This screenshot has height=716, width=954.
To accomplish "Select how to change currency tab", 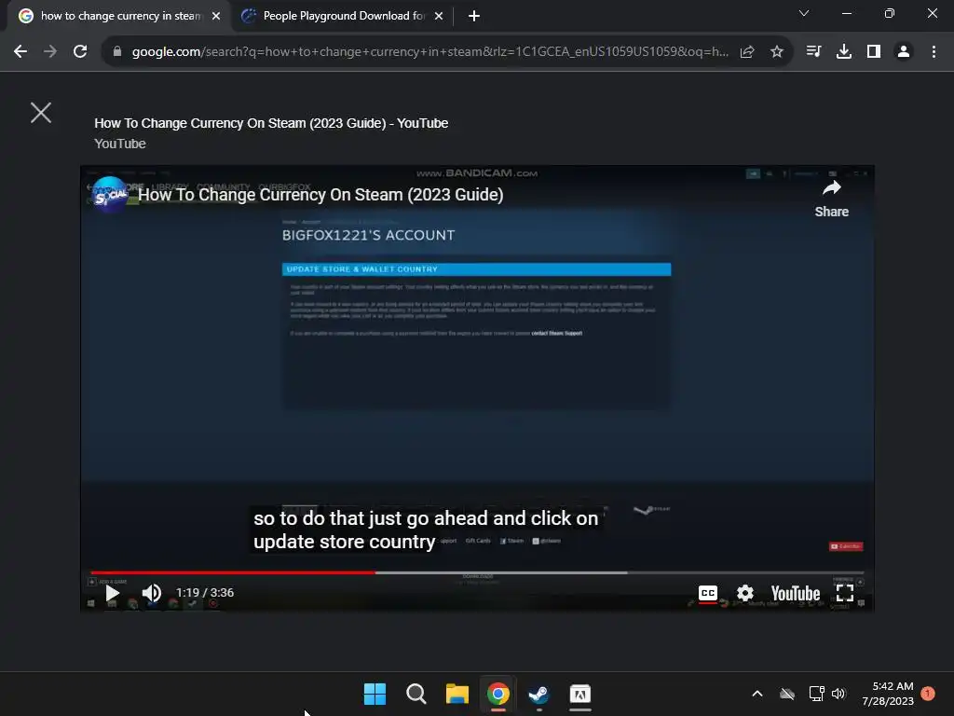I will 120,16.
